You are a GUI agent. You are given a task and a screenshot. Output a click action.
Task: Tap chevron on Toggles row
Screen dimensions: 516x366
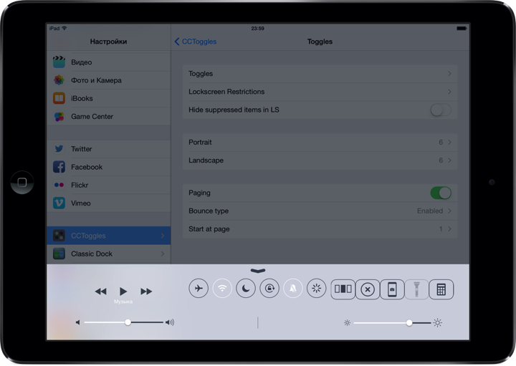(449, 74)
